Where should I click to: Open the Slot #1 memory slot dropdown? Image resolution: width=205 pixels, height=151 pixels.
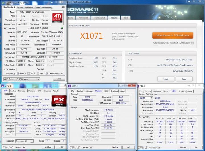click(146, 98)
